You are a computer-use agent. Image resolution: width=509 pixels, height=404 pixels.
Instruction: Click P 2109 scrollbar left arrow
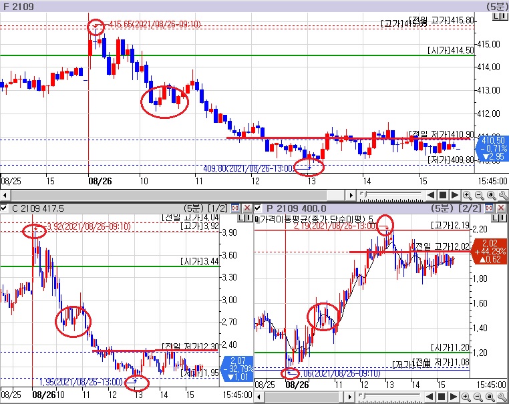[259, 397]
